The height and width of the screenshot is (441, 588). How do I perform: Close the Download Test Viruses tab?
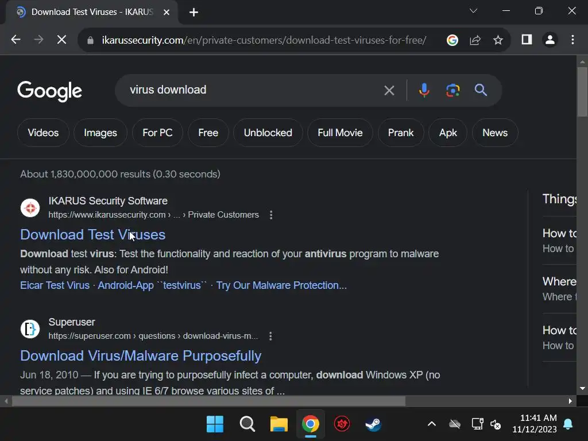167,13
